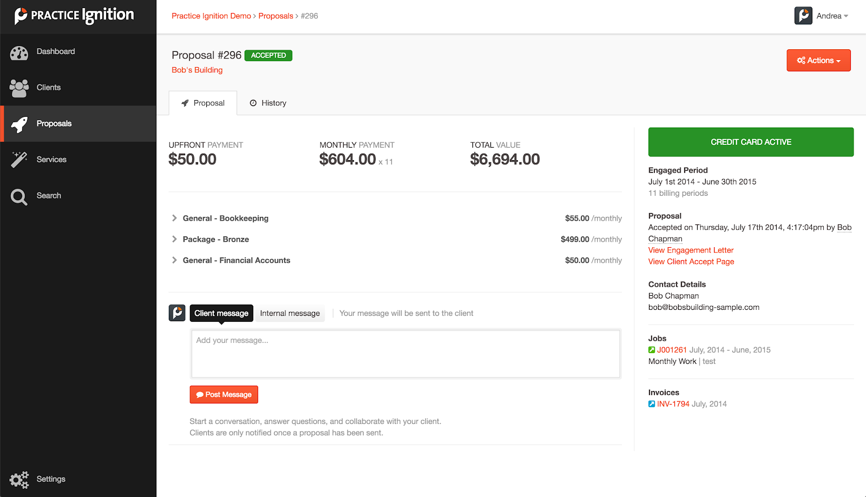Click the Practice Ignition logo

74,16
